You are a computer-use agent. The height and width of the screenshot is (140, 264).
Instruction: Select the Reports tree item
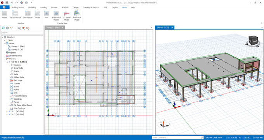coord(12,53)
